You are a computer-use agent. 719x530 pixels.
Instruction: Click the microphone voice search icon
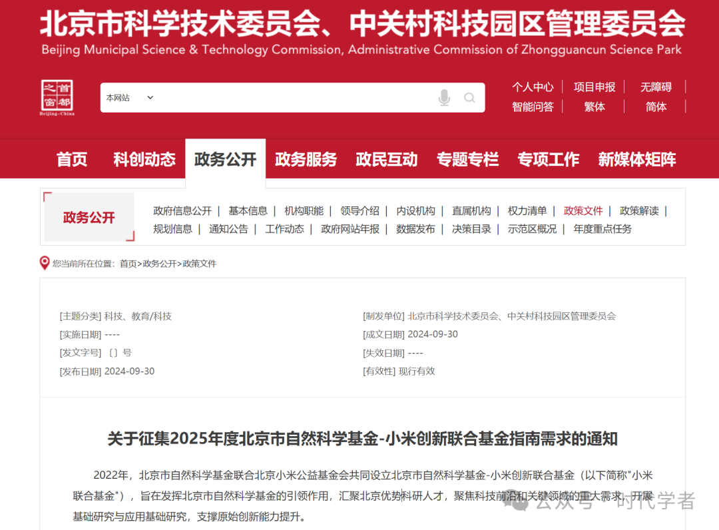(x=444, y=98)
